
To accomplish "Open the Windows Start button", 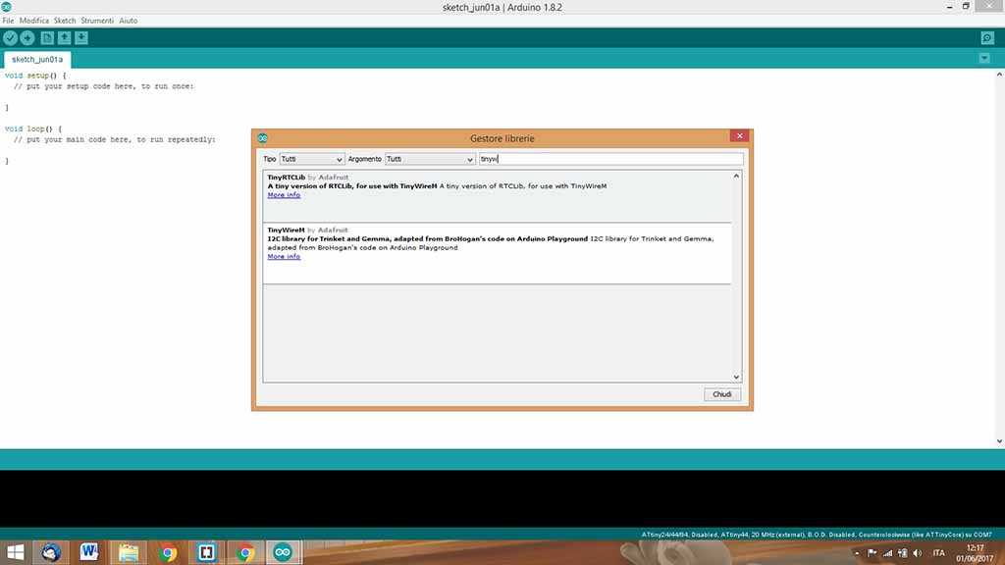I will point(14,552).
